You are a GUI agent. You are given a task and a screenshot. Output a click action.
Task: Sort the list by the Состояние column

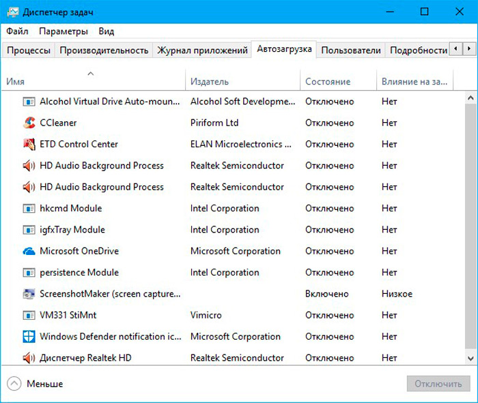(x=328, y=82)
